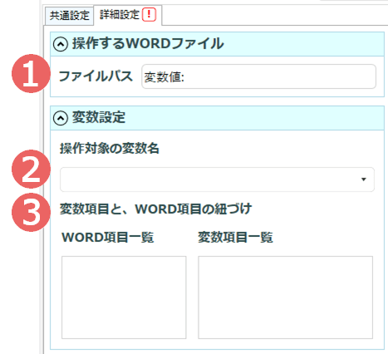Click inside the 変数項目一覧 list box
This screenshot has width=388, height=354.
click(x=285, y=297)
